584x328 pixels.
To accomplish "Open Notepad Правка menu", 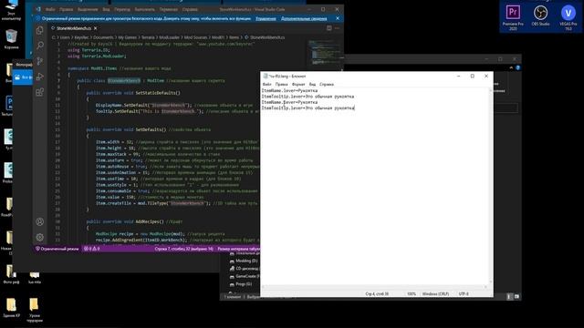I will [281, 85].
